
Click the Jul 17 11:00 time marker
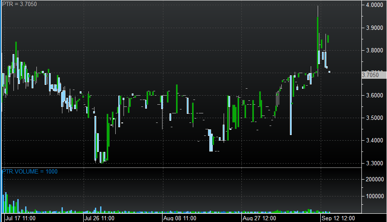click(20, 218)
